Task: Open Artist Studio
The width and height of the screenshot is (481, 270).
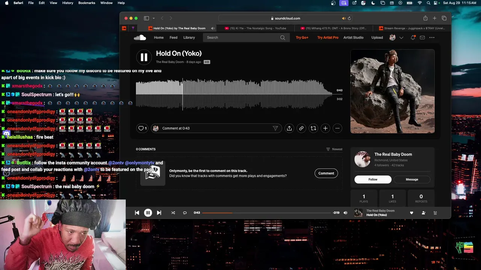Action: [353, 37]
